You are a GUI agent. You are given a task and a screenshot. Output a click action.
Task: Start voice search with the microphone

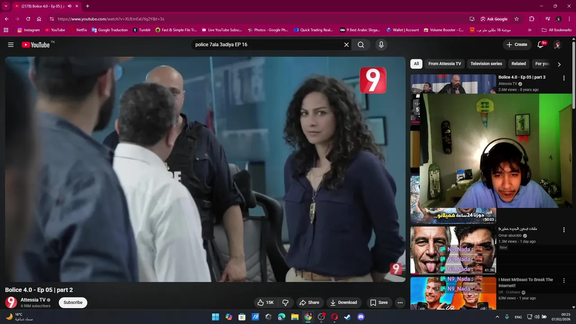tap(381, 45)
